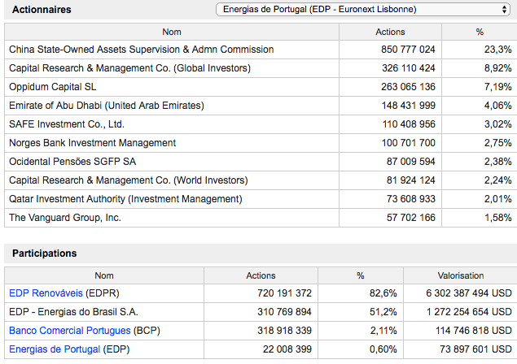Click the 82,6% participation percentage
Viewport: 517px width, 364px height.
[383, 293]
